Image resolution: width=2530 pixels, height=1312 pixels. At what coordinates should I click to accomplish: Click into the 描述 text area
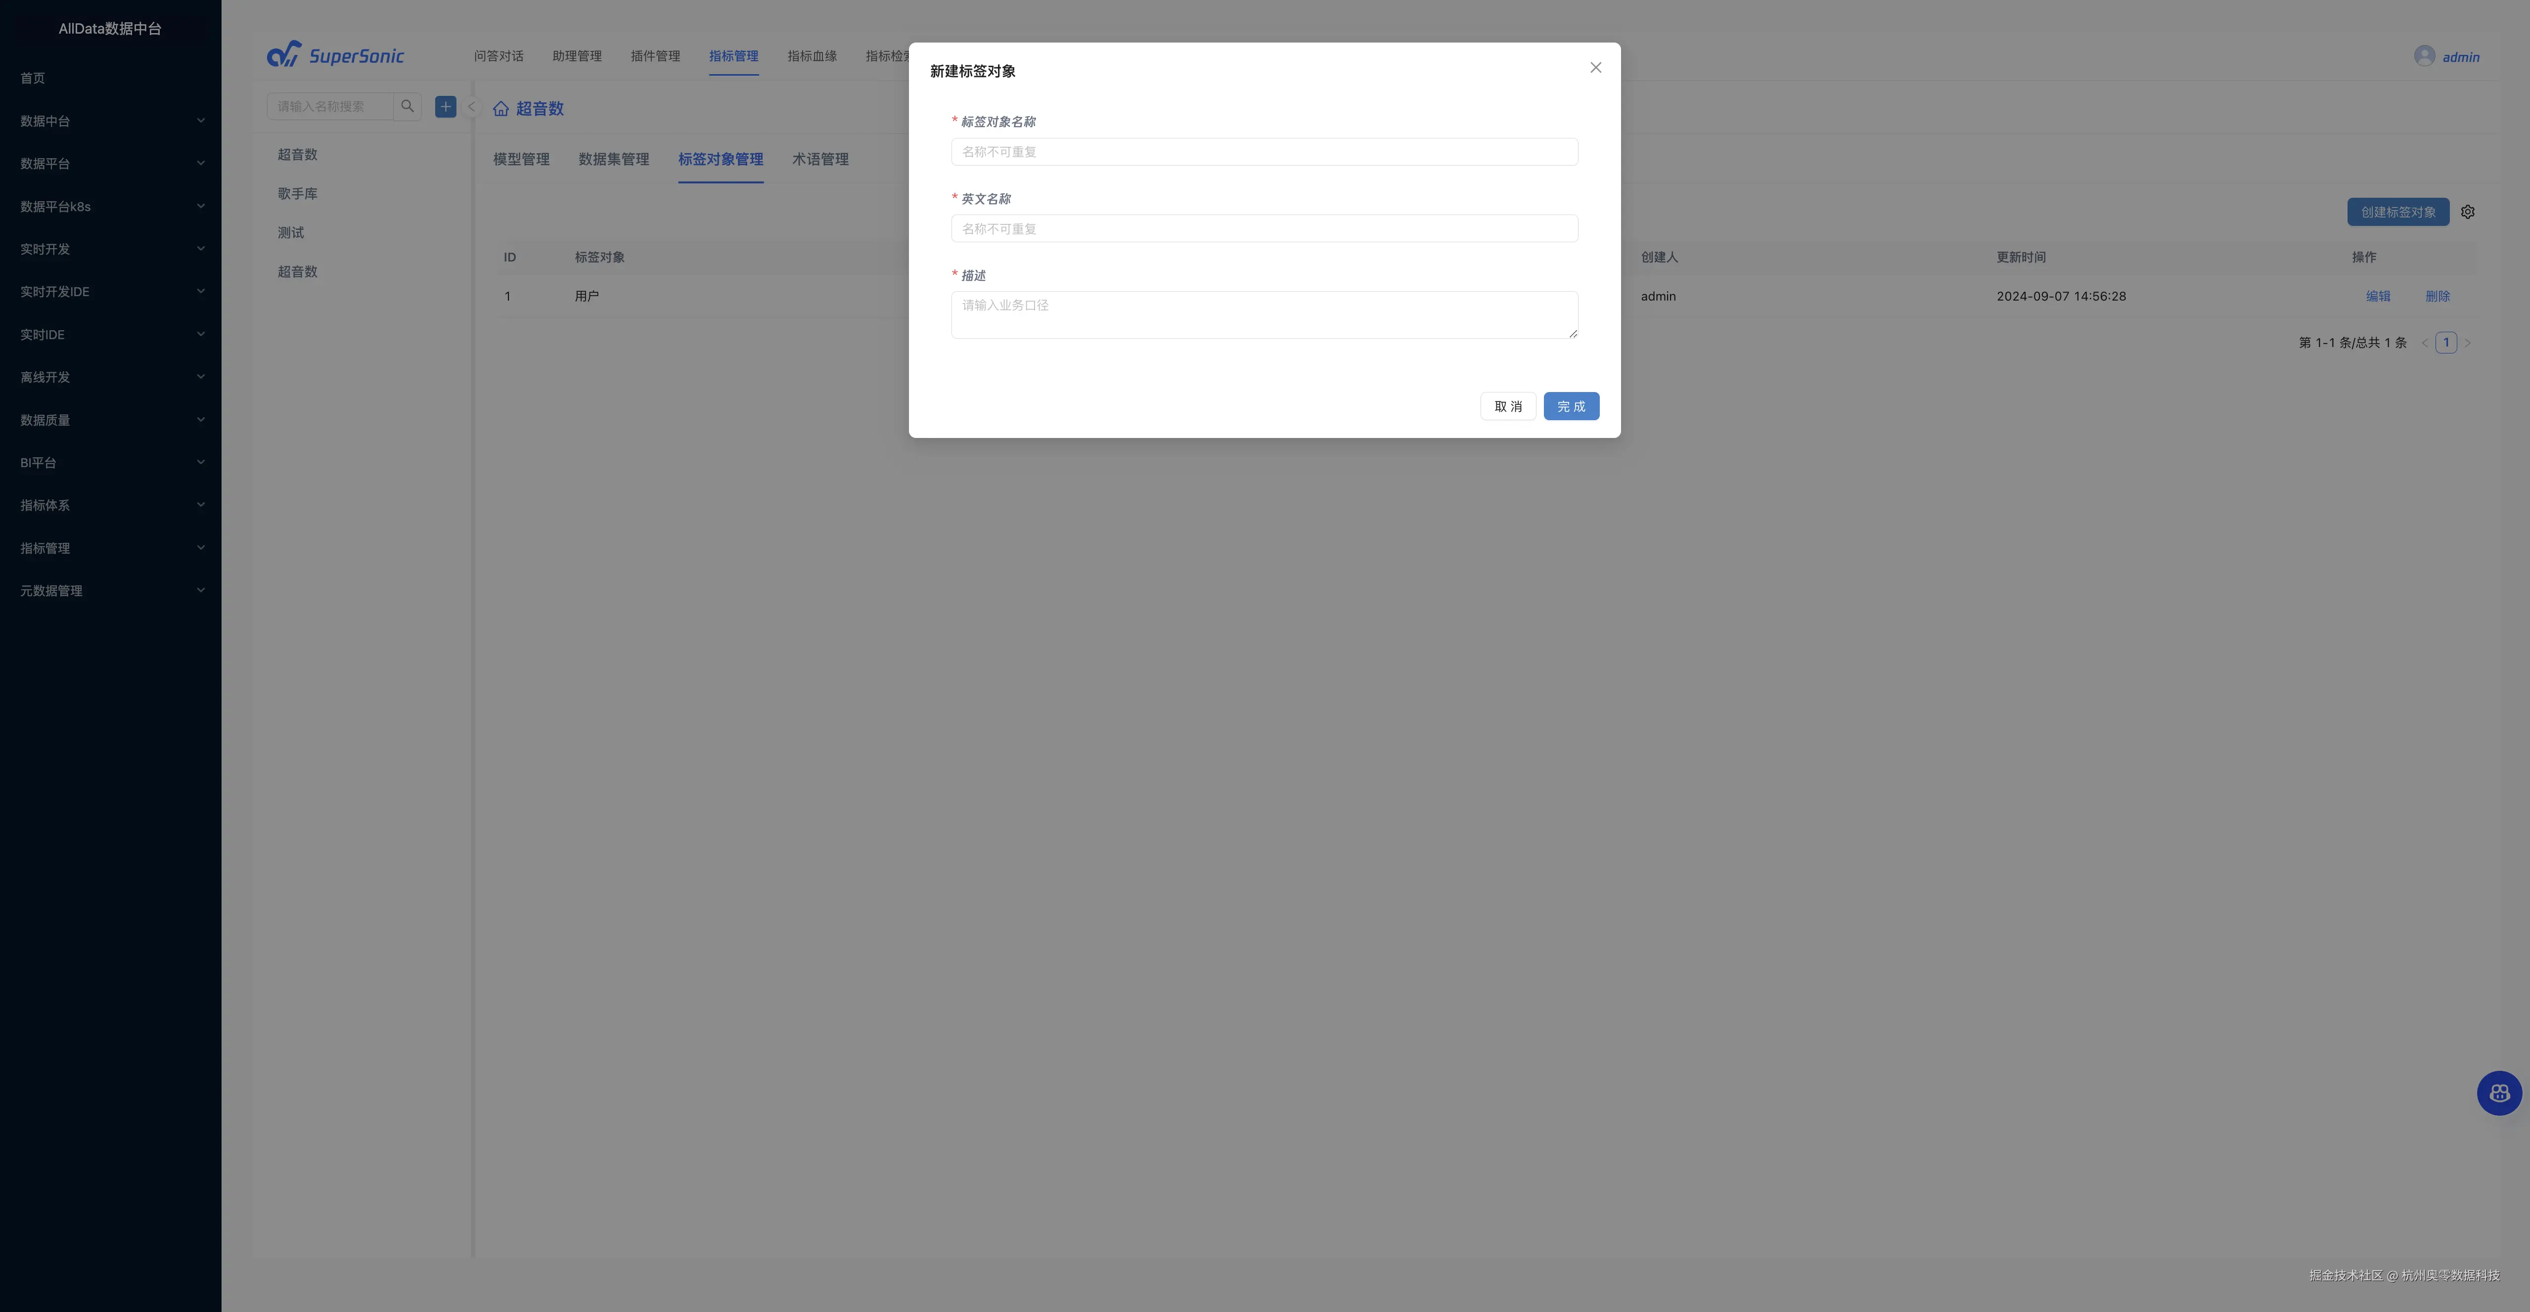pos(1264,314)
